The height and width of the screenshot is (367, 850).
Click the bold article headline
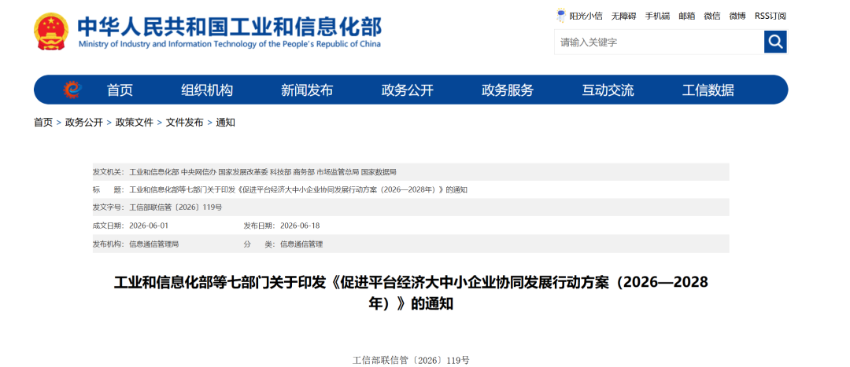click(x=411, y=293)
